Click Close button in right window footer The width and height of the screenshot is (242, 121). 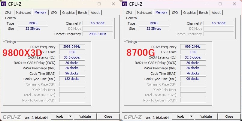click(x=229, y=116)
